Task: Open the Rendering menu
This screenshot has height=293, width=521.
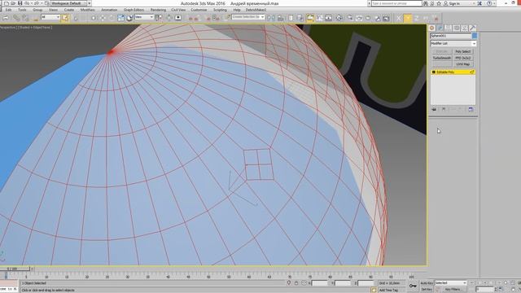Action: click(x=158, y=10)
